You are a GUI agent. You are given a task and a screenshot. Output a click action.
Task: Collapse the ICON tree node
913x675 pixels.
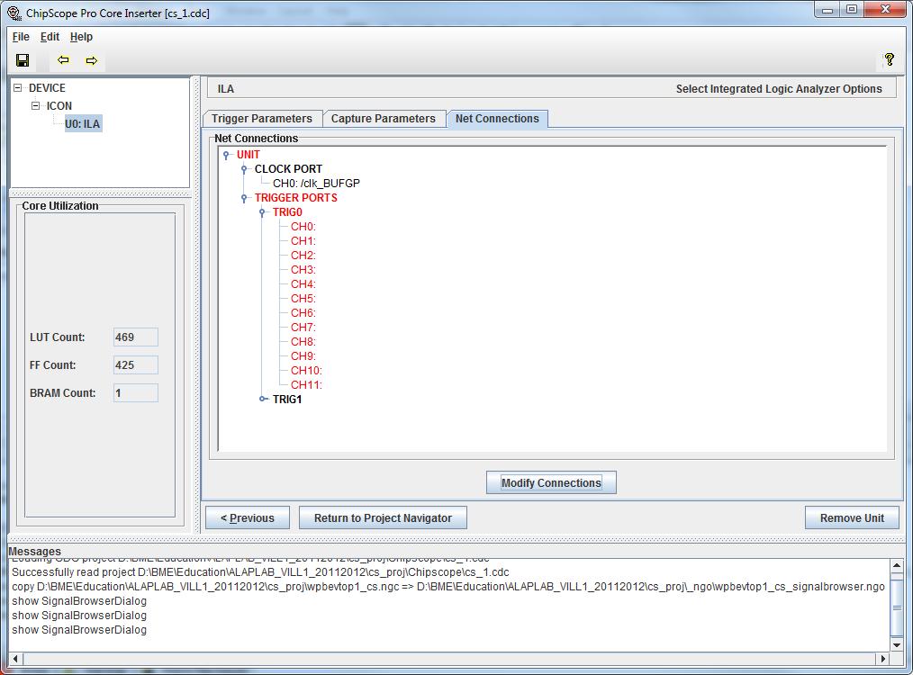[x=35, y=106]
